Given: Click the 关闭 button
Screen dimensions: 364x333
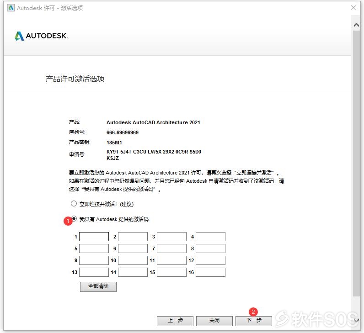Looking at the screenshot, I should (x=214, y=321).
